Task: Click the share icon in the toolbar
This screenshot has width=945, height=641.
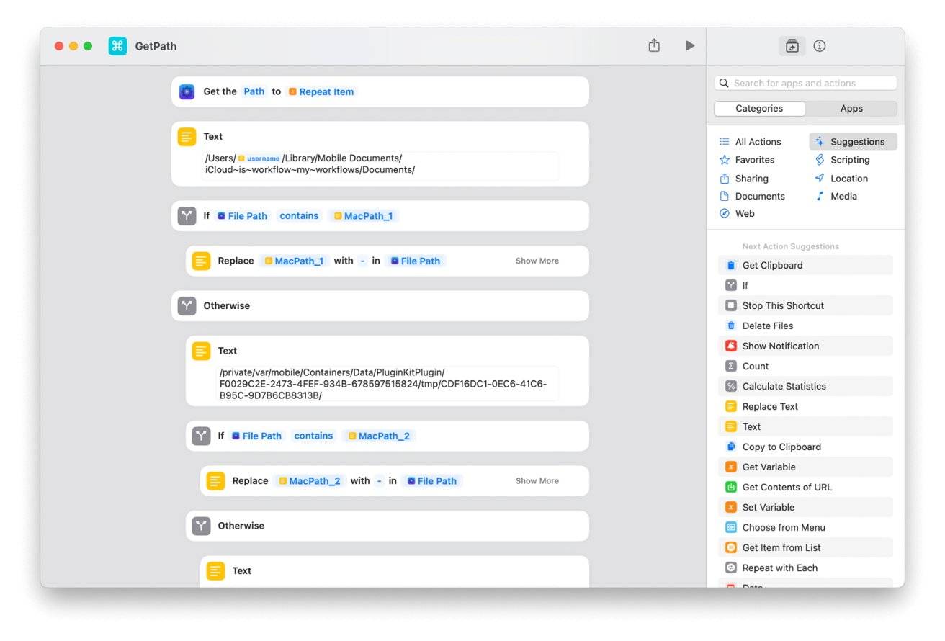Action: 653,46
